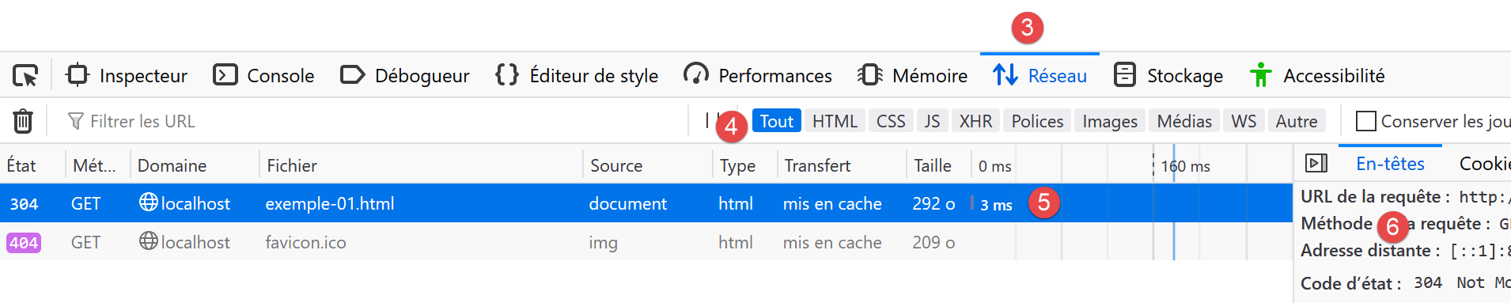Click the 304 status badge
This screenshot has width=1511, height=303.
(x=24, y=204)
